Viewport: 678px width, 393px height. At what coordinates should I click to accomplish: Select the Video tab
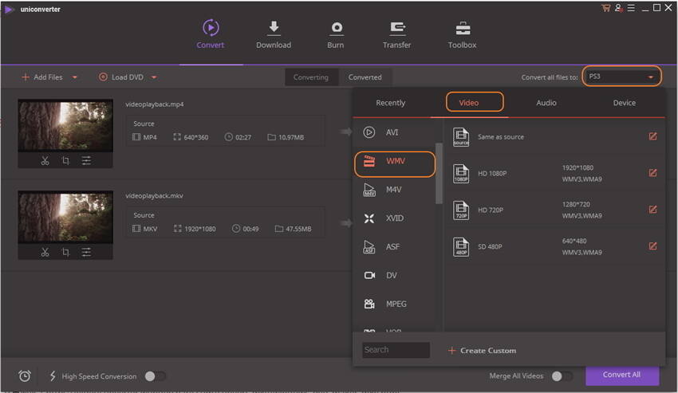pos(469,103)
